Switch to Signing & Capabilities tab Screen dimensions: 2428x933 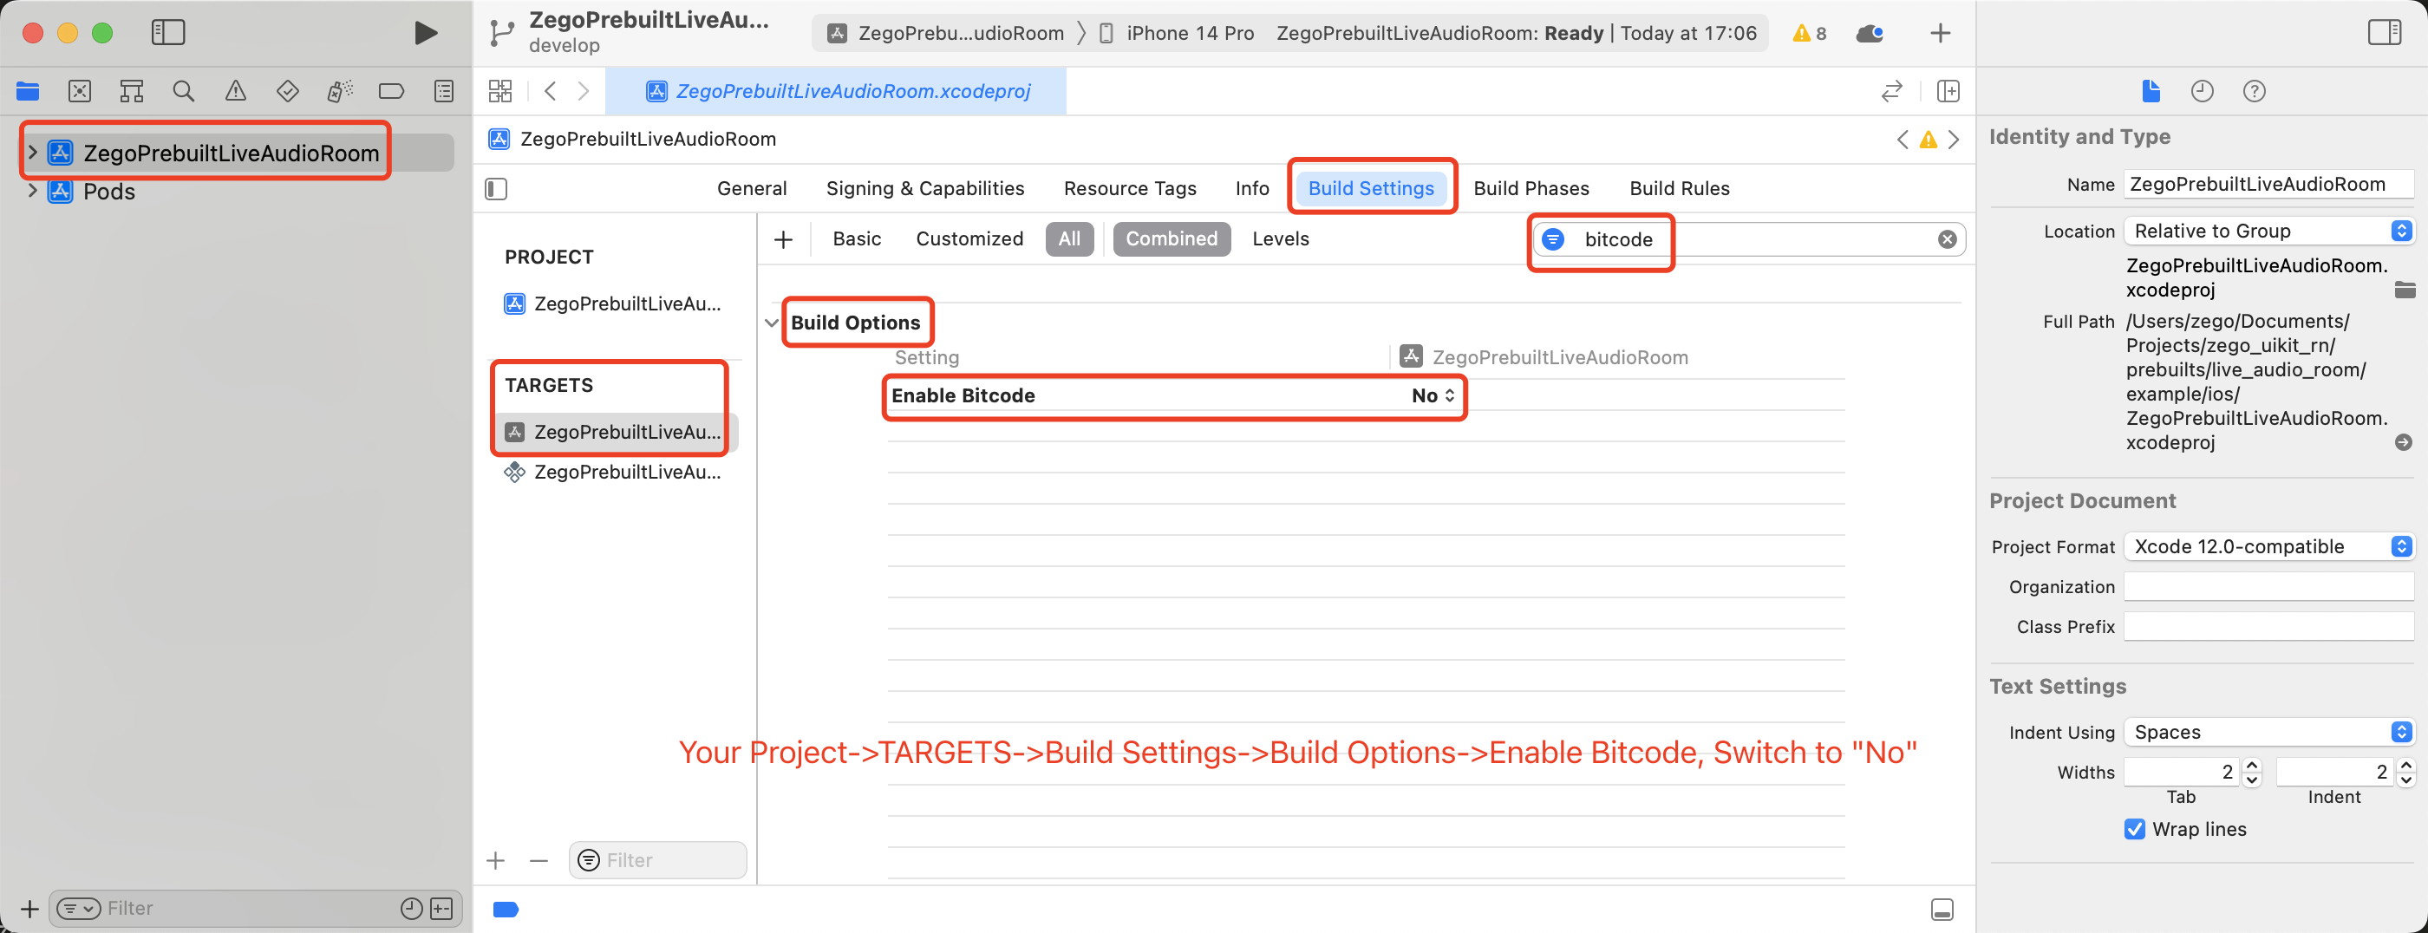click(924, 188)
